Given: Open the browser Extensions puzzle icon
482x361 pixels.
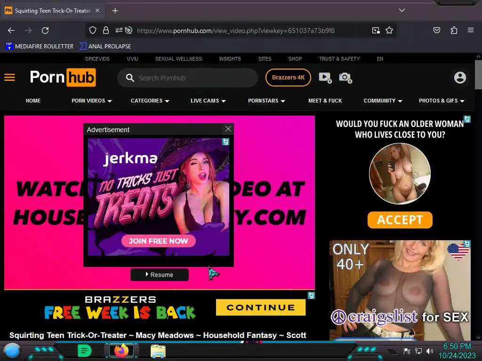Looking at the screenshot, I should tap(454, 30).
